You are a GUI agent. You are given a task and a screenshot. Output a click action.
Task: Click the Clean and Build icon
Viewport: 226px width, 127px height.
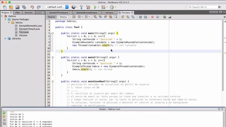coord(88,7)
